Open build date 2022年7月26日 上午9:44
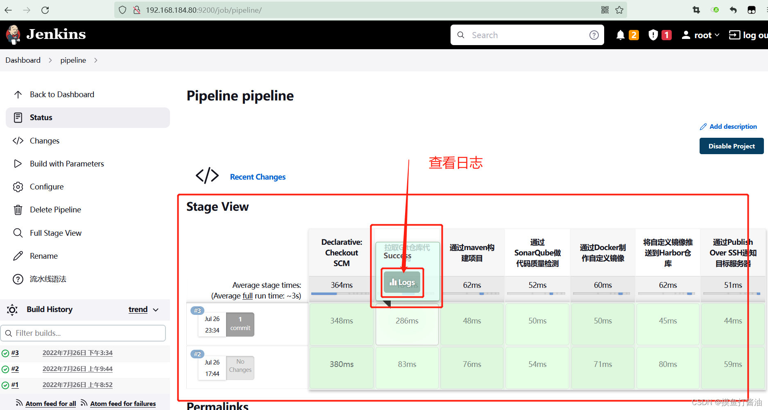 (x=77, y=369)
